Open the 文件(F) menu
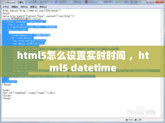Screen dimensions: 165x123 6,7
